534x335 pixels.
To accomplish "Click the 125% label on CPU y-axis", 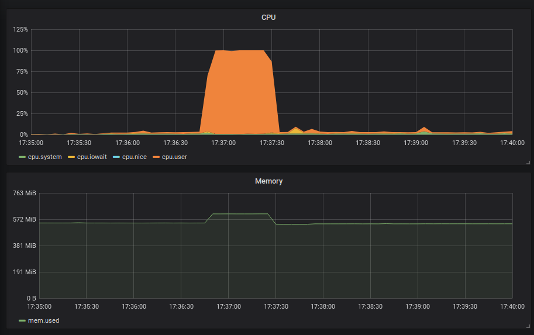I will pos(20,30).
